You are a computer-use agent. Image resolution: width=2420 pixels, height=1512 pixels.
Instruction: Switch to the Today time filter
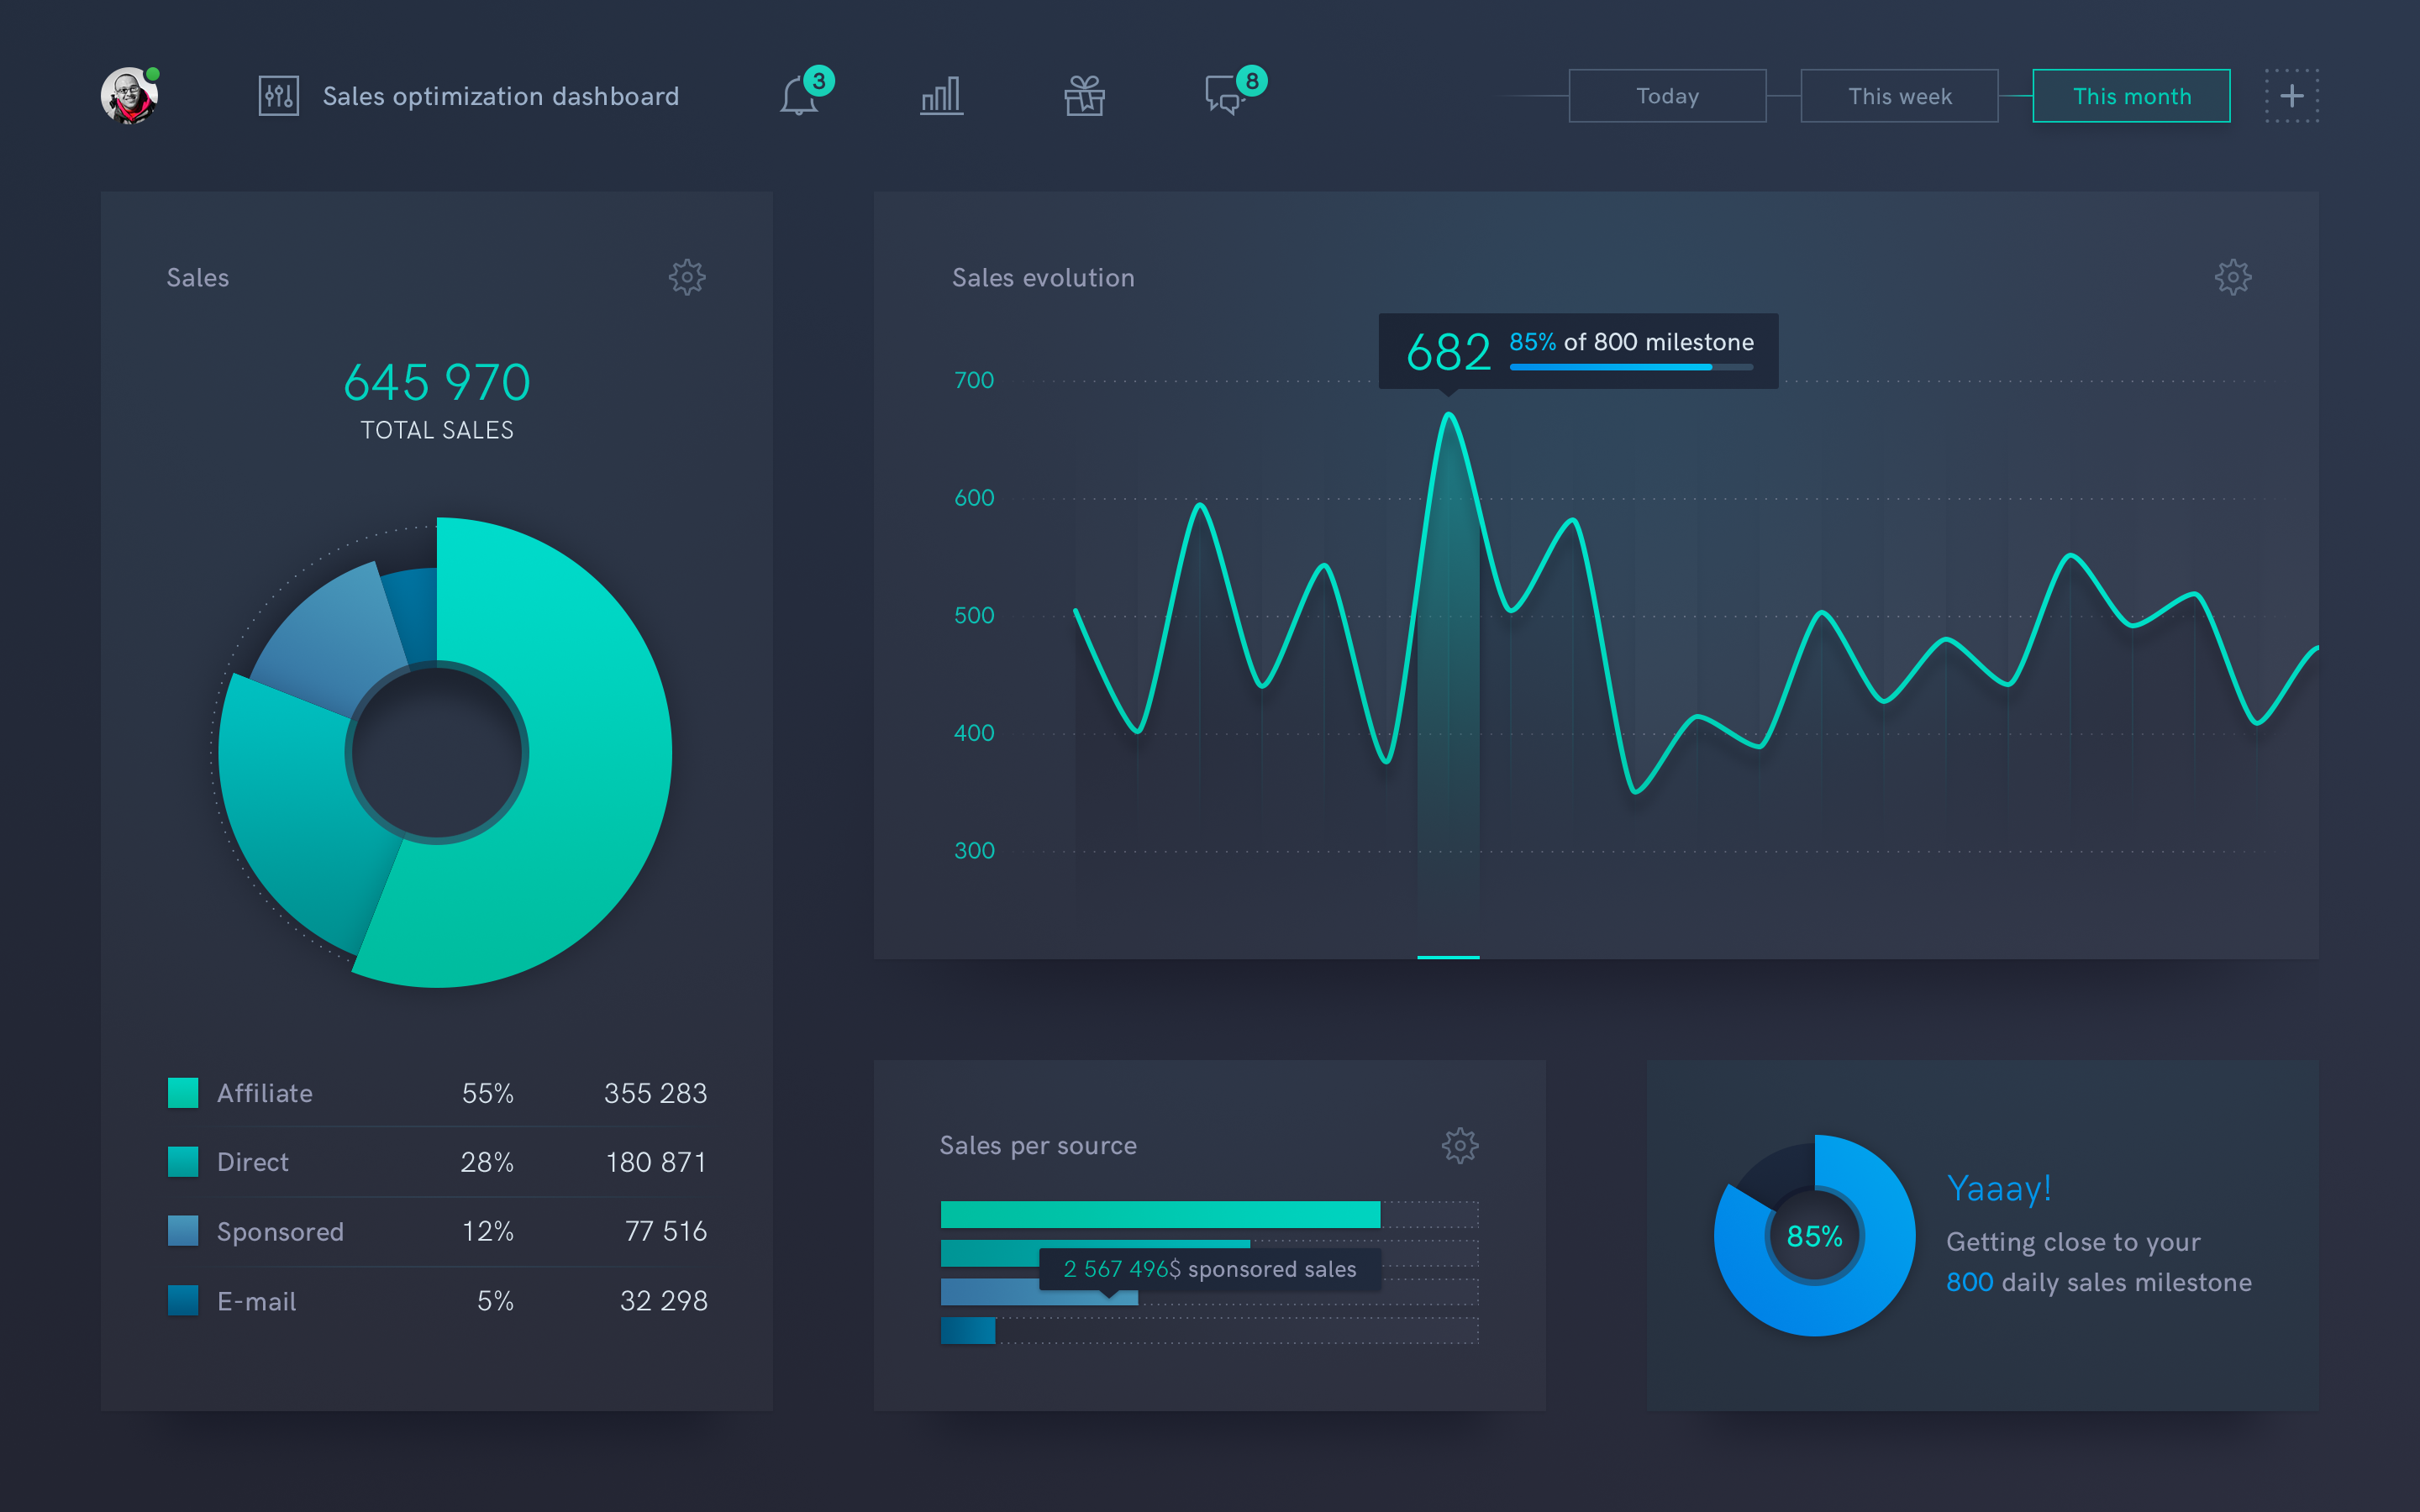[x=1664, y=96]
